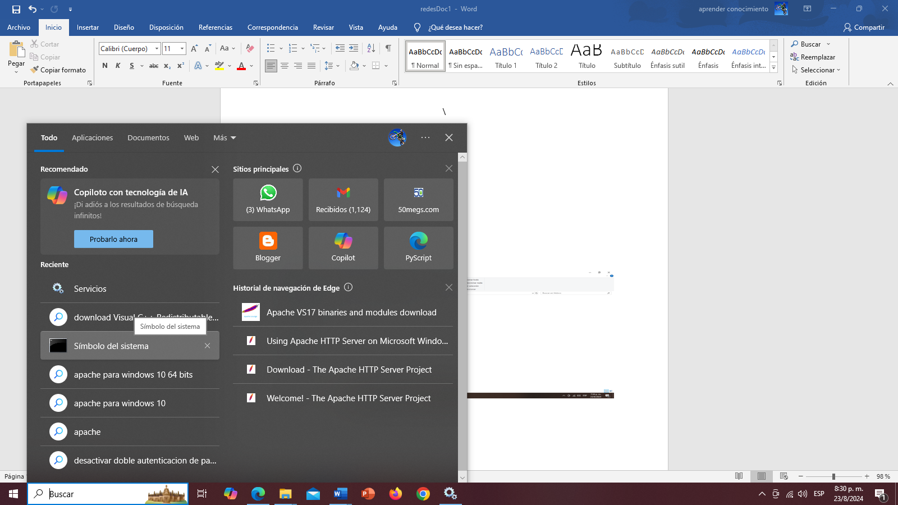
Task: Open the Apache VS17 binaries history link
Action: click(343, 313)
